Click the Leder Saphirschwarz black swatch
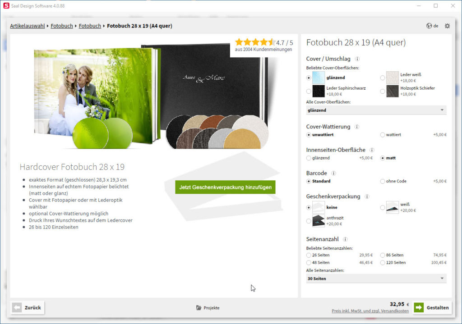Viewport: 462px width, 324px height. coord(319,91)
